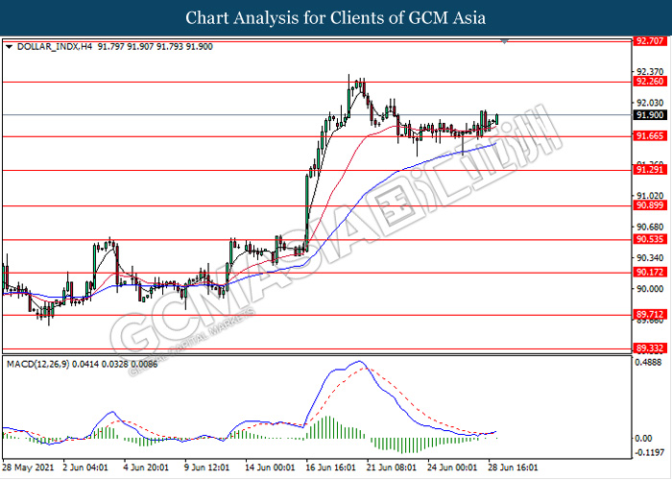Click the chart shift triangle marker at top
This screenshot has width=672, height=480.
point(504,41)
